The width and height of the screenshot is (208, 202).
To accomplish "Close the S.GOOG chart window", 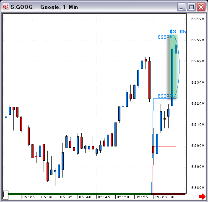I will 201,7.
